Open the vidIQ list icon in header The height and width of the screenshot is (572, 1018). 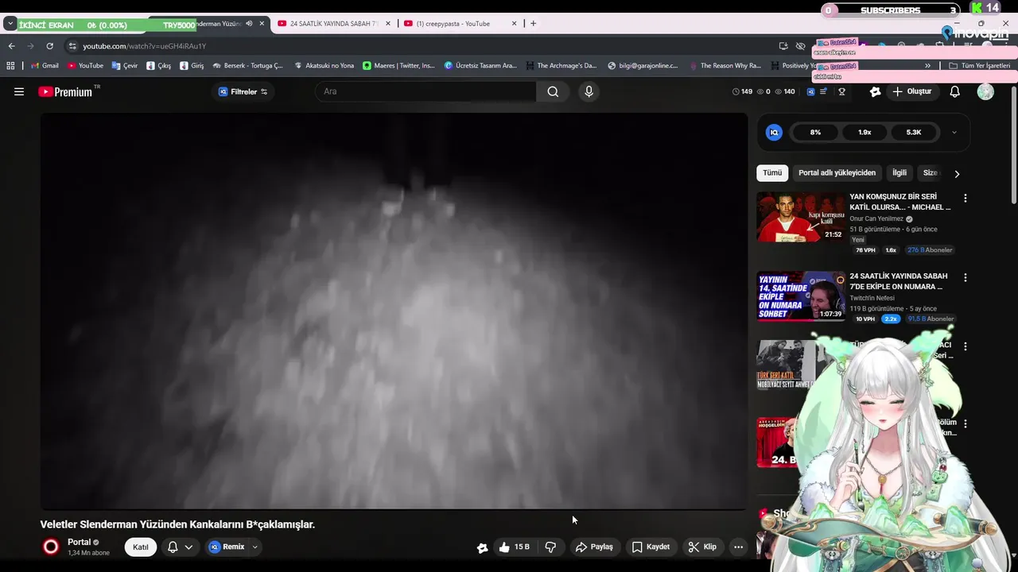pyautogui.click(x=822, y=91)
